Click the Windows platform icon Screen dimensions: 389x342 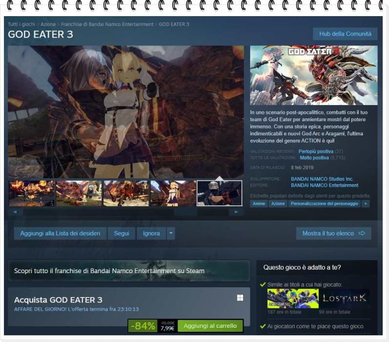240,298
